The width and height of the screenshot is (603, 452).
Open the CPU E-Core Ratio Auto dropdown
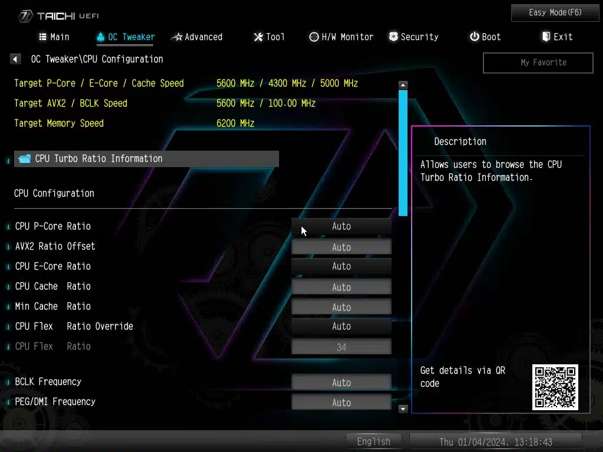click(341, 267)
